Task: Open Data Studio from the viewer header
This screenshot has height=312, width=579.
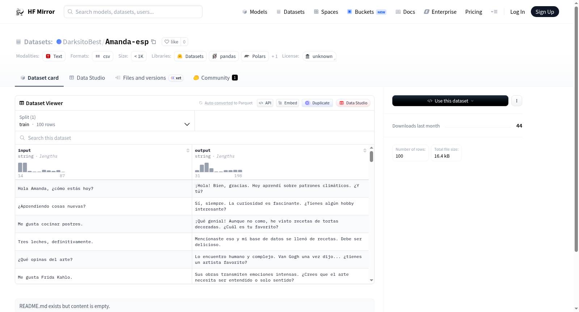Action: 353,103
